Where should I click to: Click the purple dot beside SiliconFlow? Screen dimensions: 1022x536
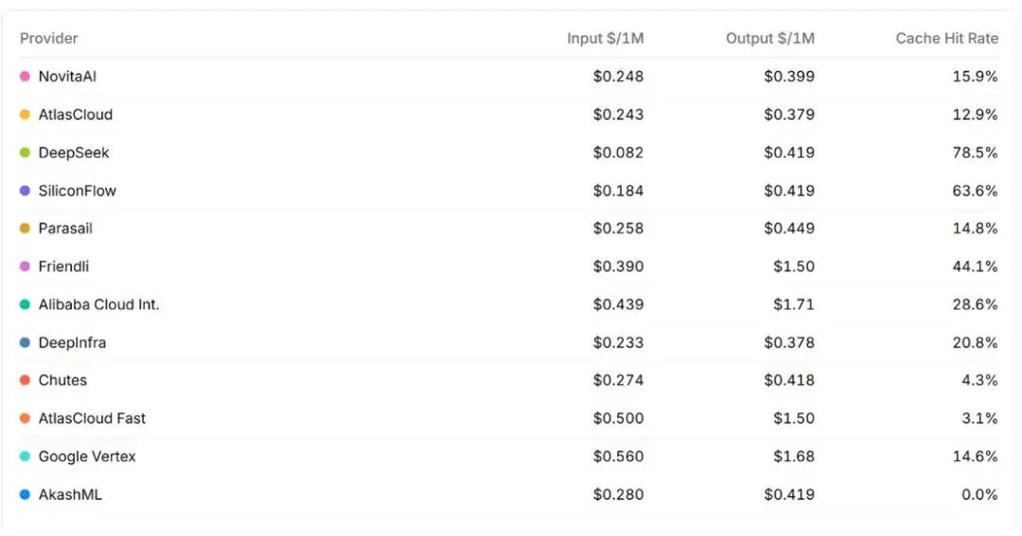tap(26, 190)
